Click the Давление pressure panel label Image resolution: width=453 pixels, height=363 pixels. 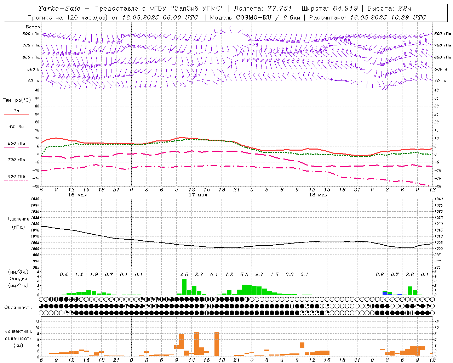click(18, 219)
